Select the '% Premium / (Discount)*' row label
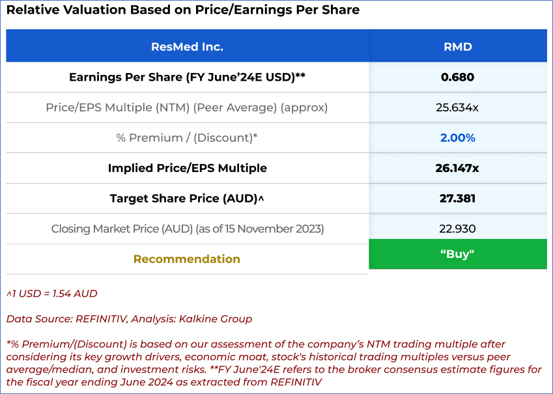The height and width of the screenshot is (394, 553). (x=187, y=138)
